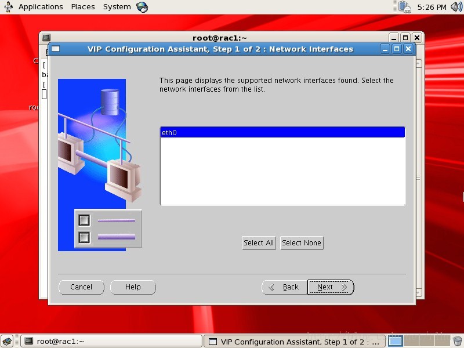Minimize the VIP Configuration Assistant window
This screenshot has height=348, width=464.
coord(385,49)
